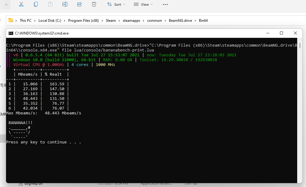Expand chevron after Local Disk (C:)

65,21
